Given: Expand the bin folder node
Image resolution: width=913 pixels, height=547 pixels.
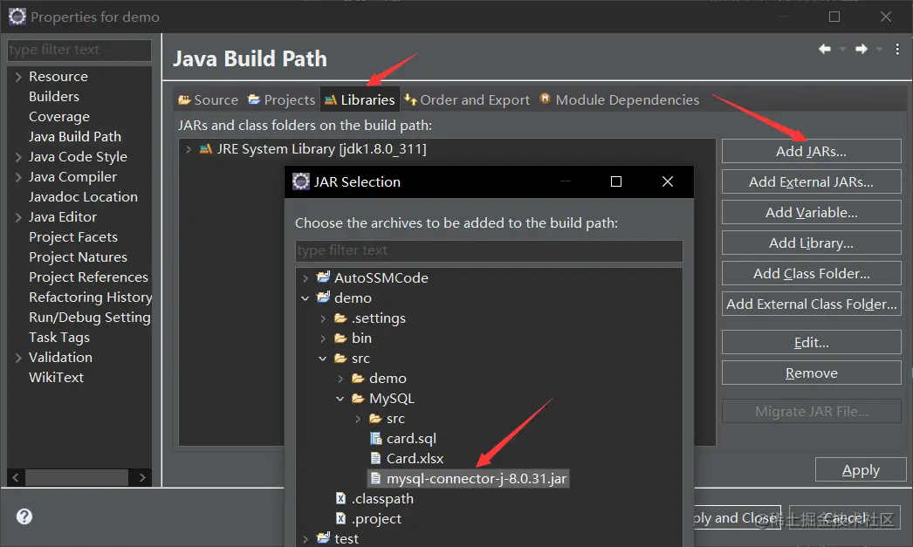Looking at the screenshot, I should (323, 338).
